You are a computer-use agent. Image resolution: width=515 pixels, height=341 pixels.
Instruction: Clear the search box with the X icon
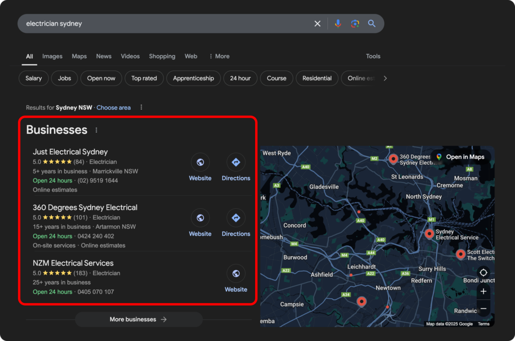(317, 24)
